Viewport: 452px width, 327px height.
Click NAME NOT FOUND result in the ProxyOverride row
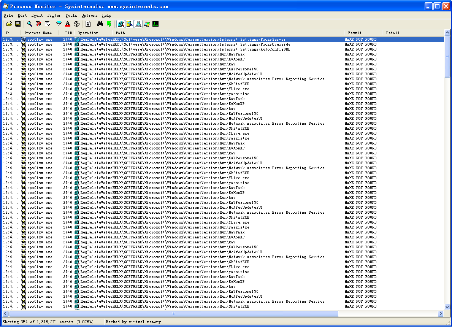(361, 44)
